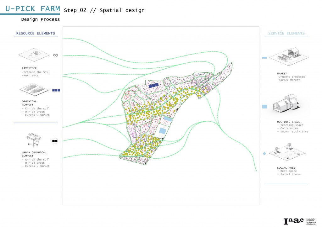Screen dimensions: 322x227
Task: Click the light blue square near Multiuse Space
Action: click(x=264, y=107)
